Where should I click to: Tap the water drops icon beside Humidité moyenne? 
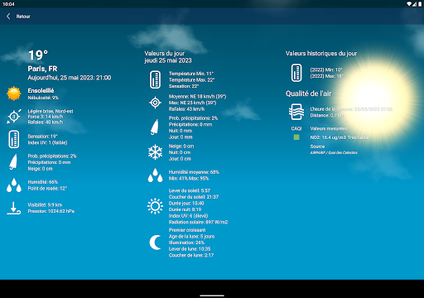click(155, 175)
